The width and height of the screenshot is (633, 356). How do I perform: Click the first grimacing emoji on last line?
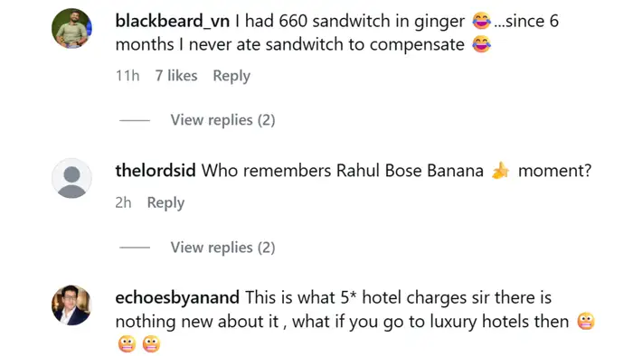pyautogui.click(x=128, y=344)
